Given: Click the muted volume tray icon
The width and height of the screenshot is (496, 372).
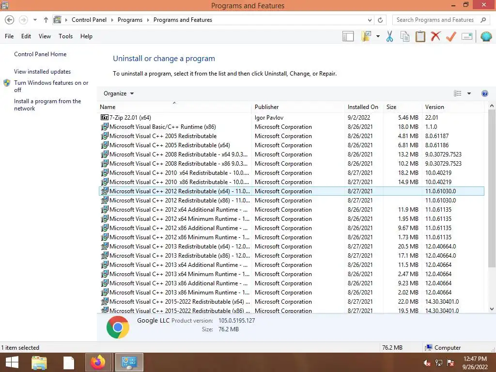Looking at the screenshot, I should tap(427, 363).
